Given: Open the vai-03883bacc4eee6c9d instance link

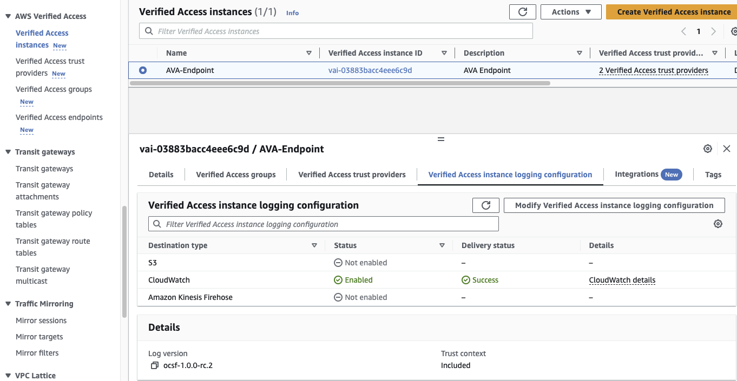Looking at the screenshot, I should pos(370,70).
